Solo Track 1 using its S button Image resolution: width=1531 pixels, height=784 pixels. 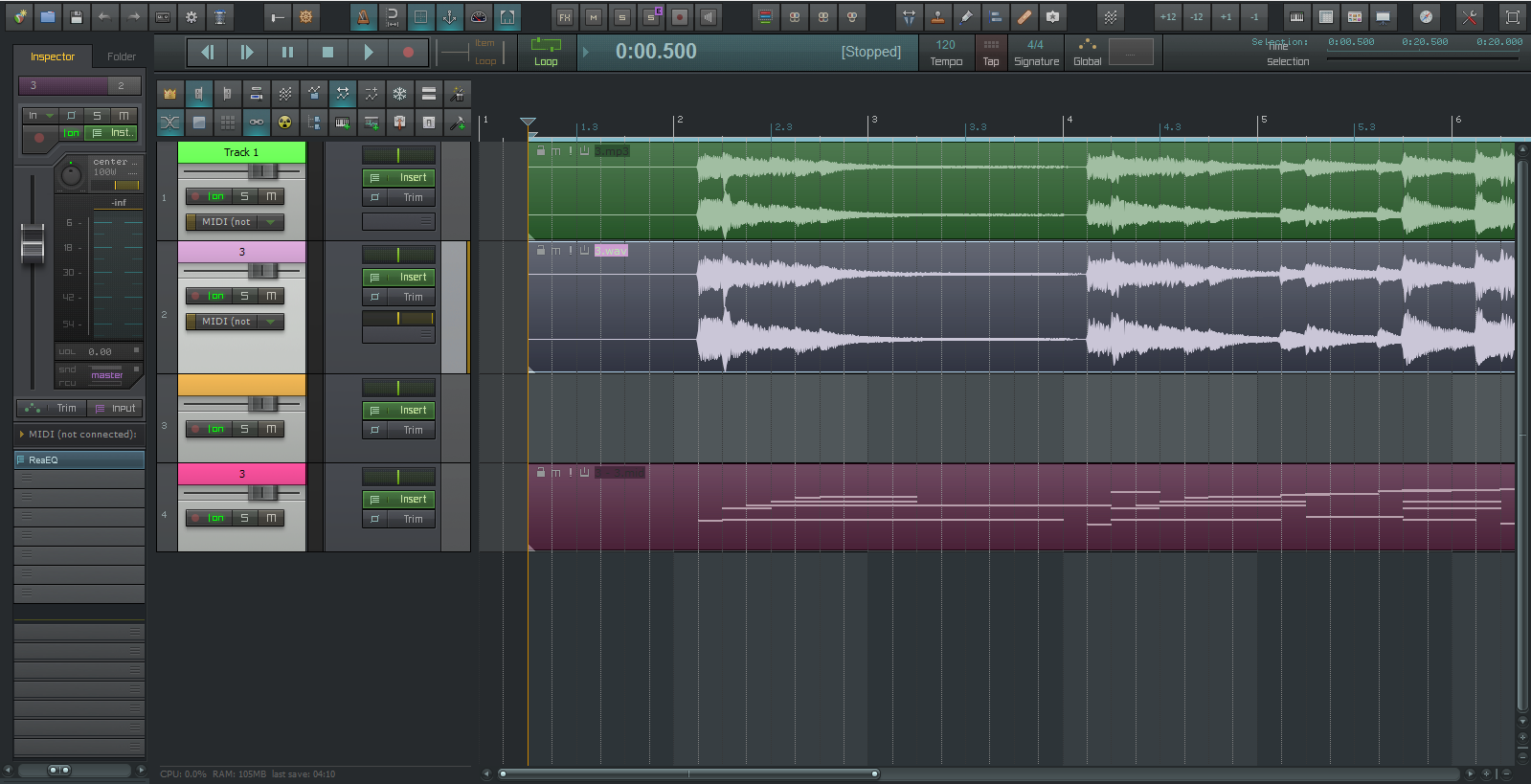click(244, 196)
